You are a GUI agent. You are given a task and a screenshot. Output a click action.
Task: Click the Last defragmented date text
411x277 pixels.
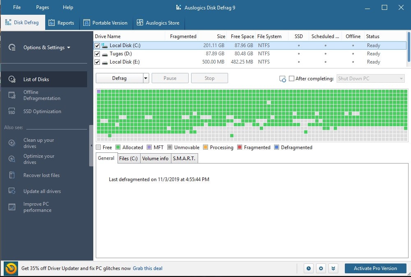pyautogui.click(x=159, y=179)
